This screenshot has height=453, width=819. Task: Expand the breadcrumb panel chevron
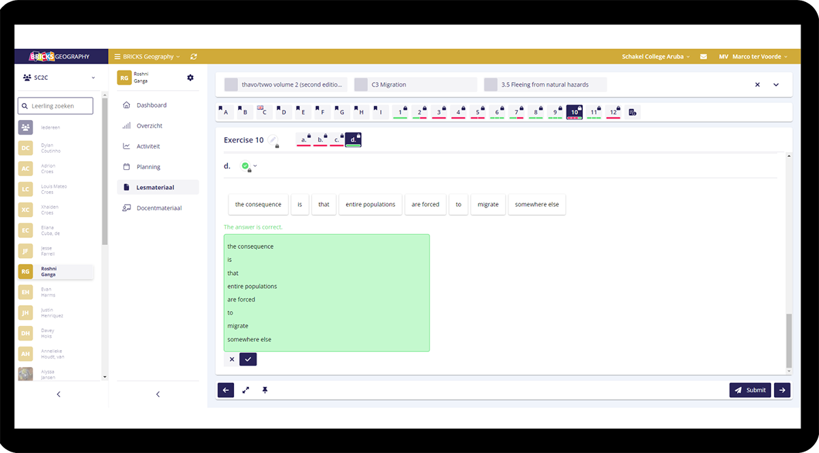[776, 85]
